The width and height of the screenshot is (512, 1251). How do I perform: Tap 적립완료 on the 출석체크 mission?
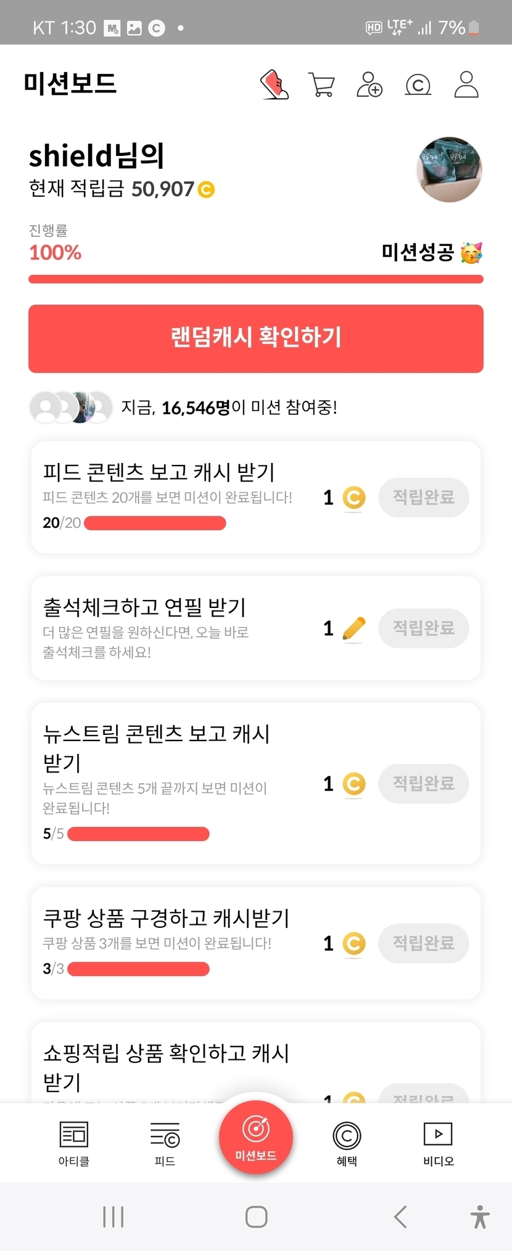(423, 628)
